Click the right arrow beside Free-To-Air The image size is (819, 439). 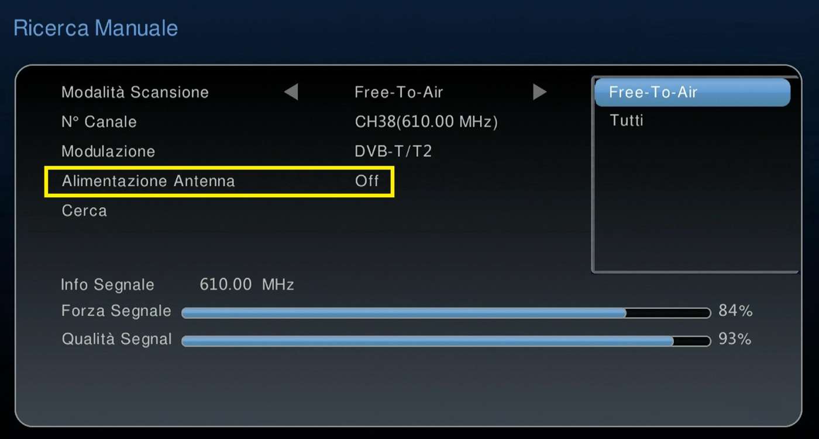tap(539, 92)
